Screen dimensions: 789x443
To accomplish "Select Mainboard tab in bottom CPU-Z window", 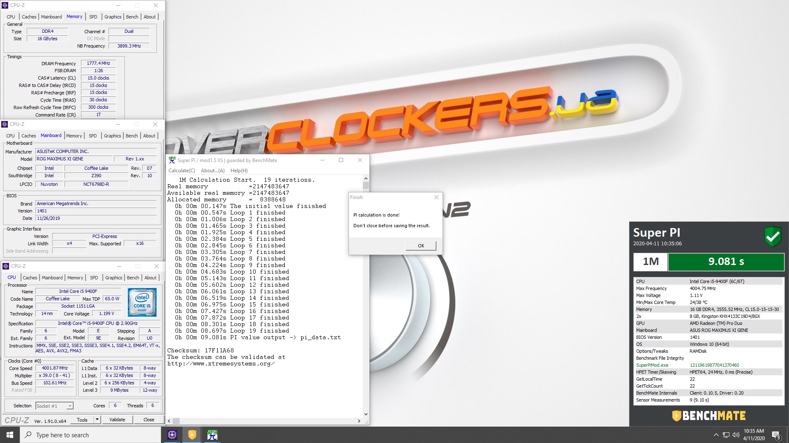I will tap(52, 278).
